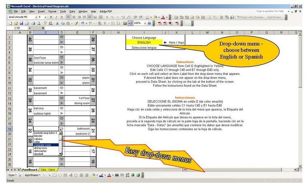
Task: Apply Percent Style format
Action: (x=112, y=17)
